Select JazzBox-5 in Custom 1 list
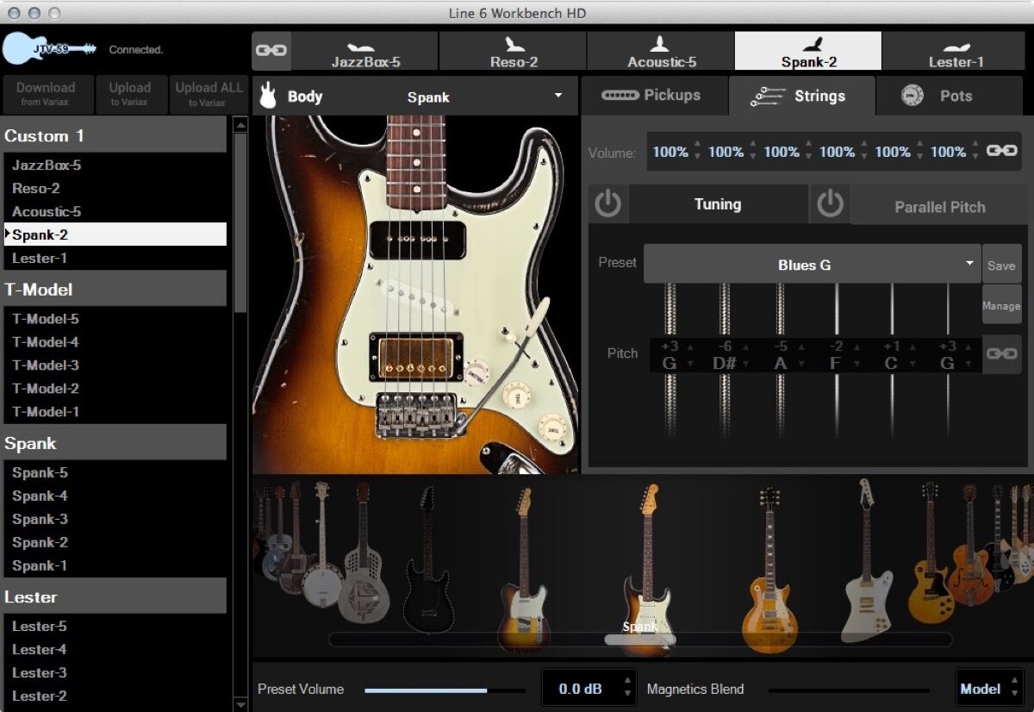Viewport: 1034px width, 712px height. tap(115, 165)
